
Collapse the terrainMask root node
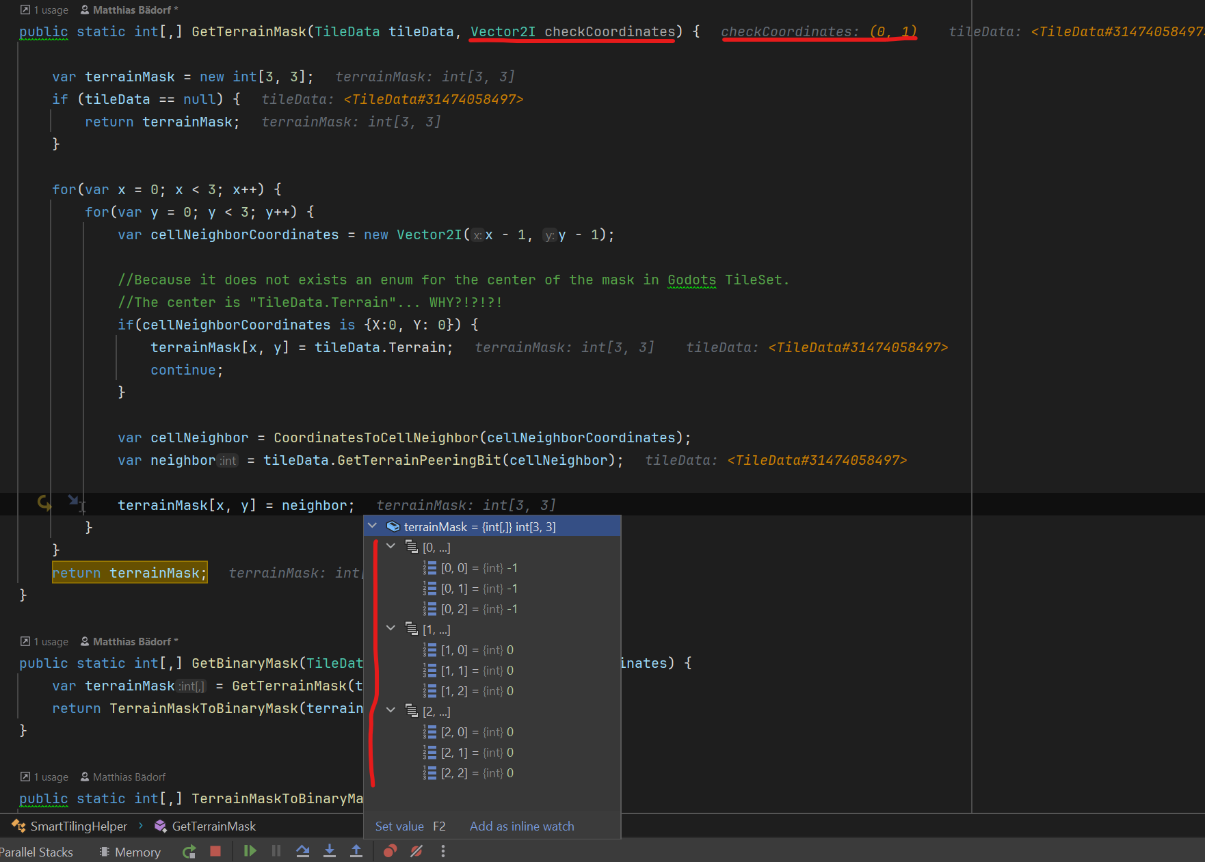click(x=373, y=526)
